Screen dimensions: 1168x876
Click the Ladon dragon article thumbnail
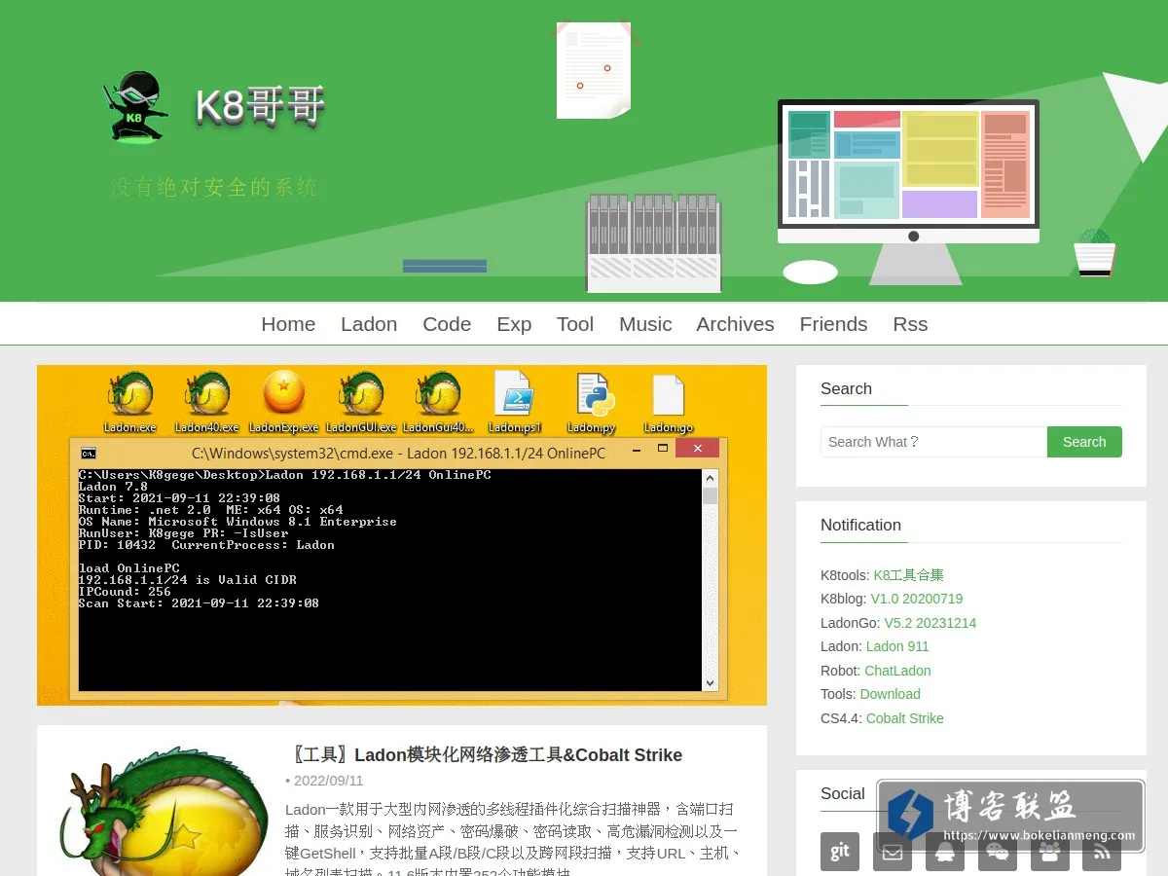coord(162,812)
